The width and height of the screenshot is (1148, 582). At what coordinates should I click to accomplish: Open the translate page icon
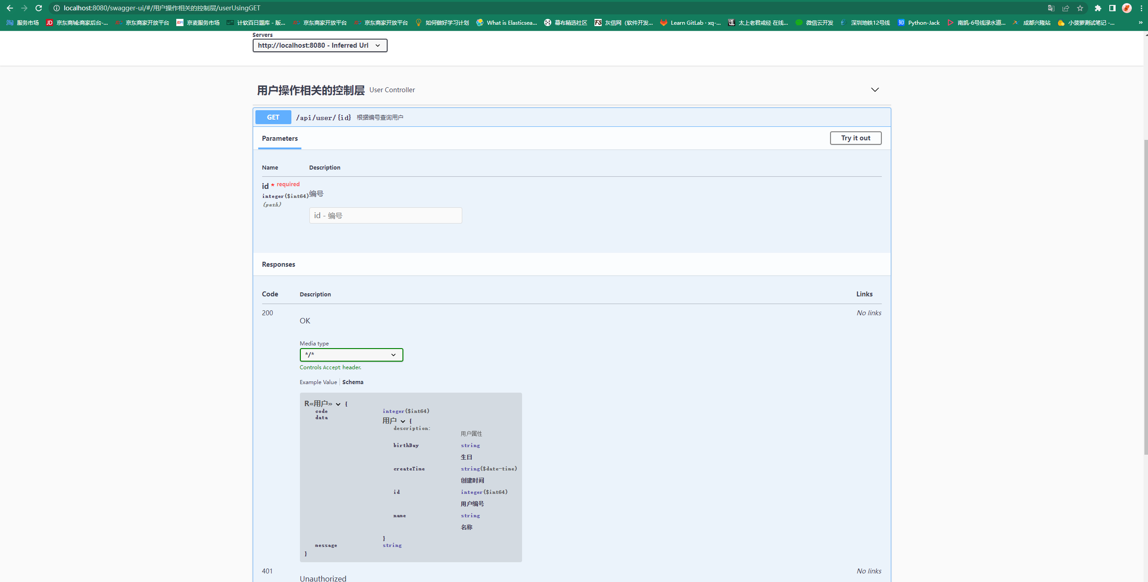[1051, 8]
